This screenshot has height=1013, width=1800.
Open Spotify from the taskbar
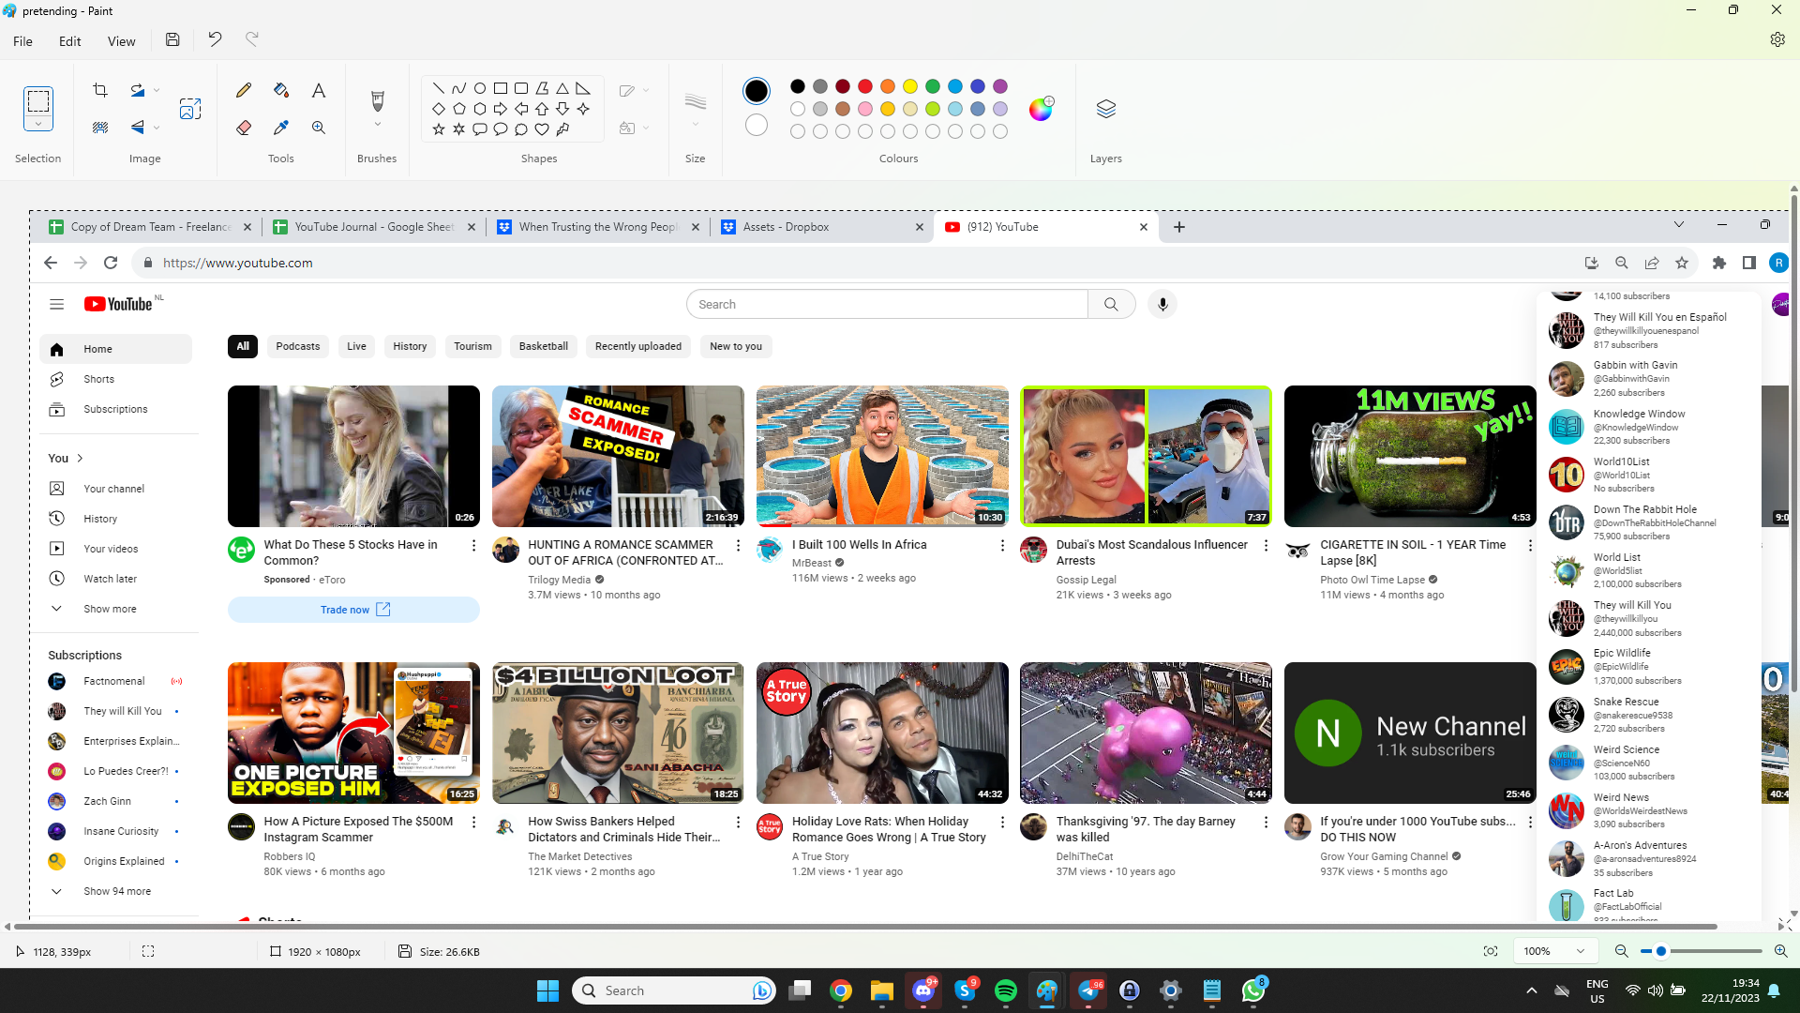point(1006,990)
